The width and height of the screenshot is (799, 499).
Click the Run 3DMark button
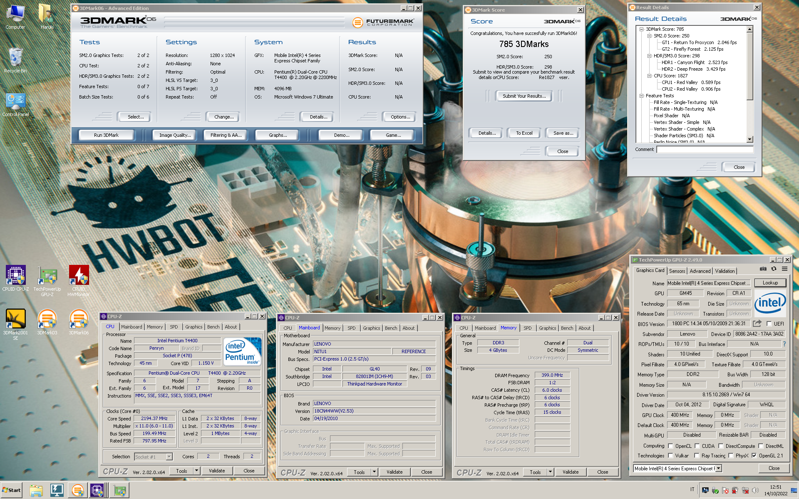tap(106, 135)
